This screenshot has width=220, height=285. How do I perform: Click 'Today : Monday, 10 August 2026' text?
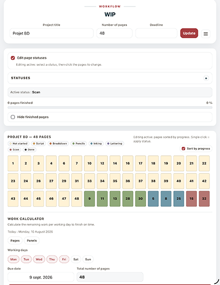30,232
